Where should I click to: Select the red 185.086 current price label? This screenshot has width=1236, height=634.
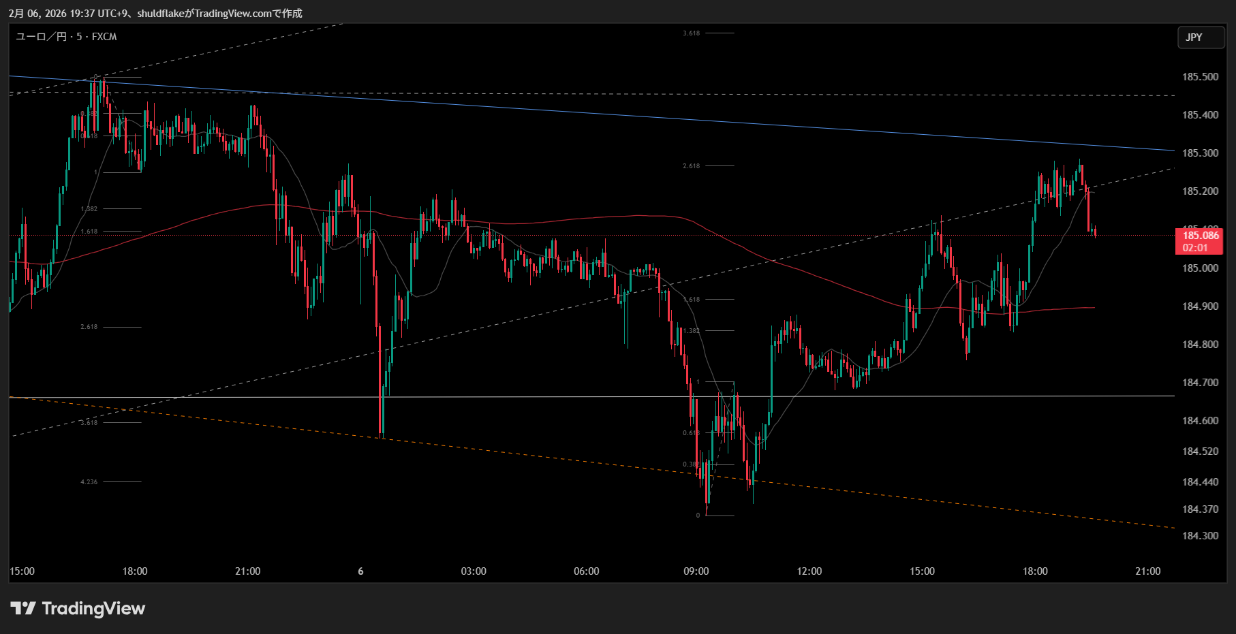pyautogui.click(x=1200, y=236)
